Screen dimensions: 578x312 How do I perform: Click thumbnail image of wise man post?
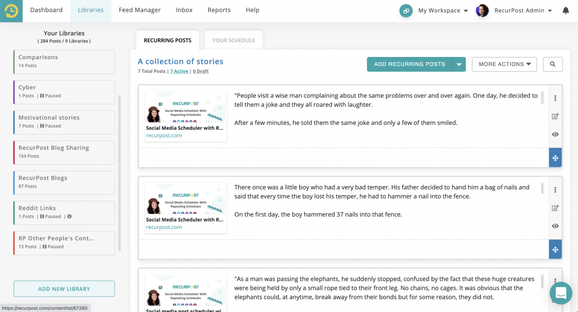[185, 108]
